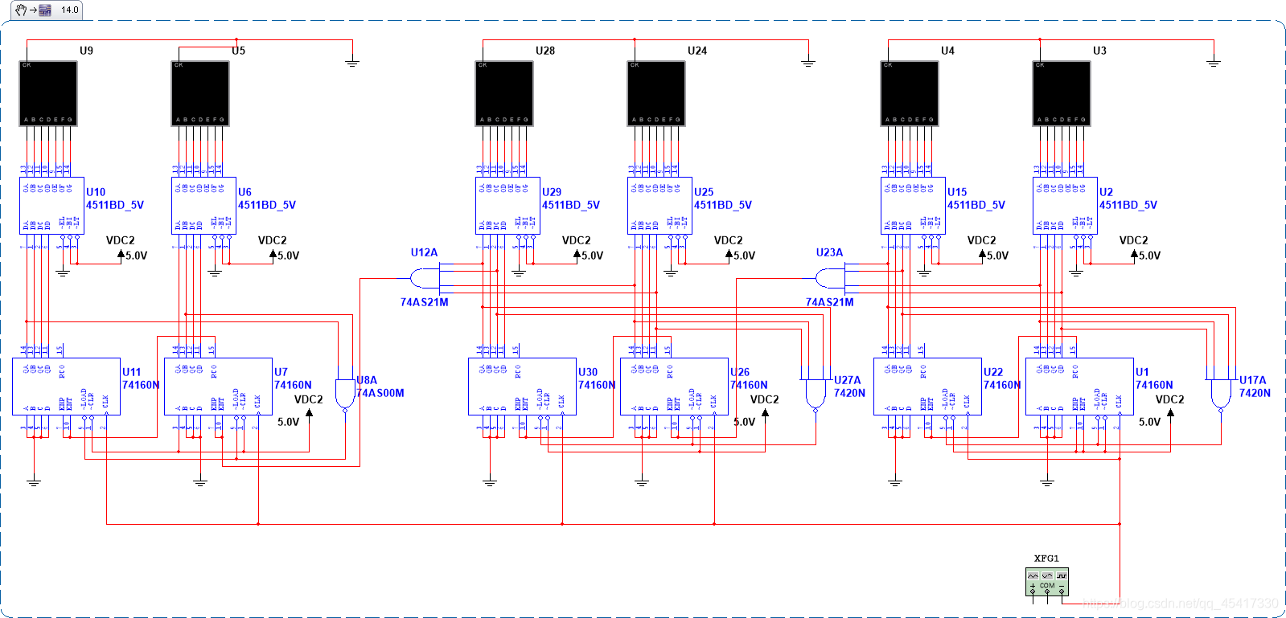Viewport: 1286px width, 618px height.
Task: Click the 74AS21M label under U12A
Action: click(x=425, y=302)
